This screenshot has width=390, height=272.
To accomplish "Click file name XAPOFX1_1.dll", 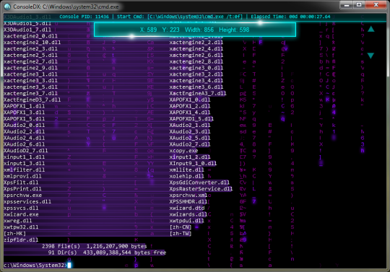I will [x=24, y=106].
